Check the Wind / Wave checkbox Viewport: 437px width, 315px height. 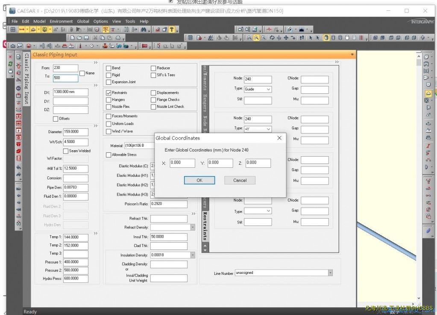pos(109,131)
